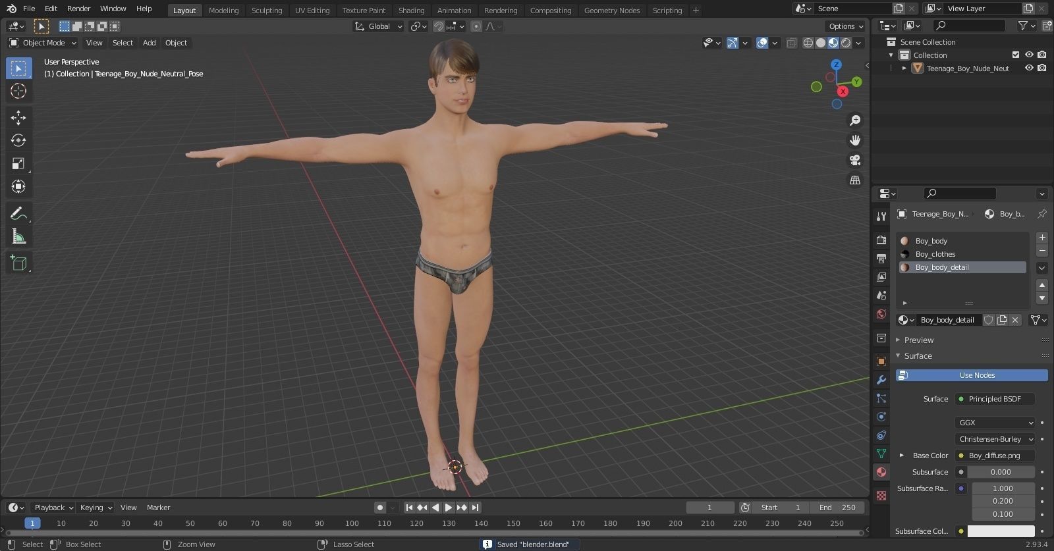The height and width of the screenshot is (551, 1054).
Task: Select the Add Cube tool
Action: [x=18, y=263]
